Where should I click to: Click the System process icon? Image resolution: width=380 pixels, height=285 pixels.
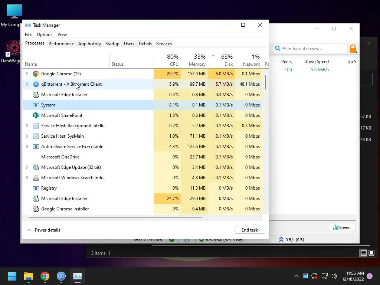(36, 105)
